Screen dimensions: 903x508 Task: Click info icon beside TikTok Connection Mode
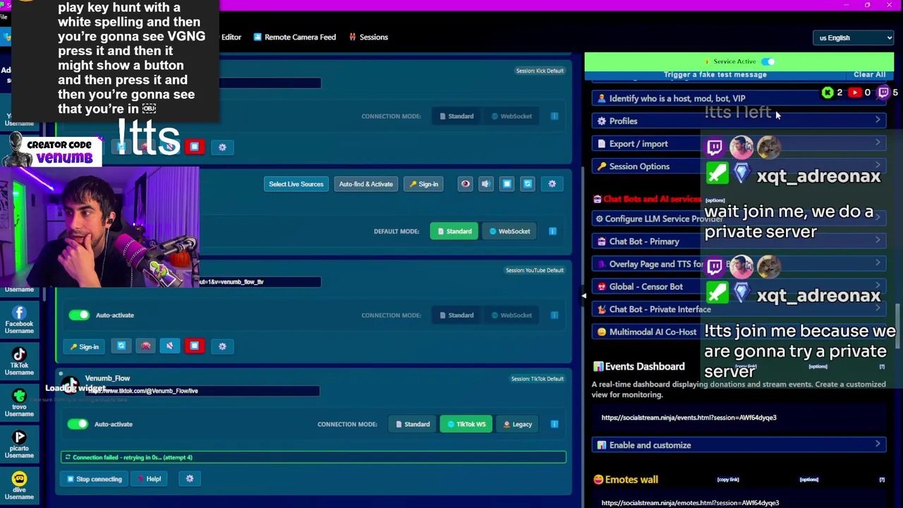pyautogui.click(x=554, y=424)
